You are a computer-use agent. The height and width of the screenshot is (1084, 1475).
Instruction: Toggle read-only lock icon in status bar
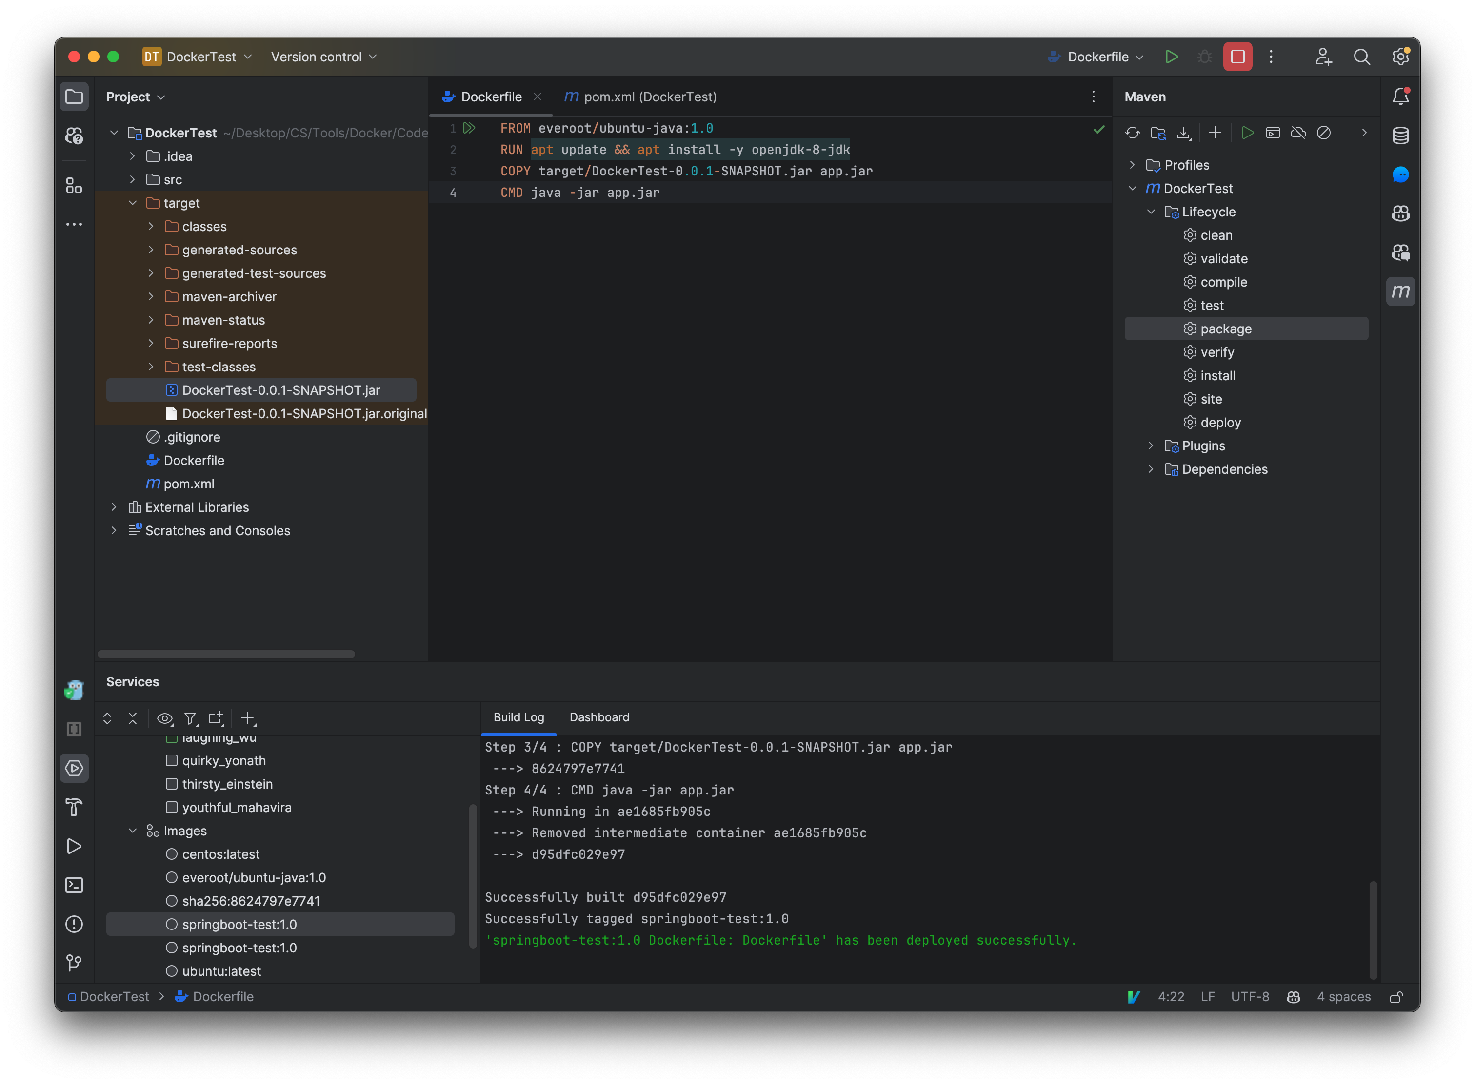[x=1396, y=997]
